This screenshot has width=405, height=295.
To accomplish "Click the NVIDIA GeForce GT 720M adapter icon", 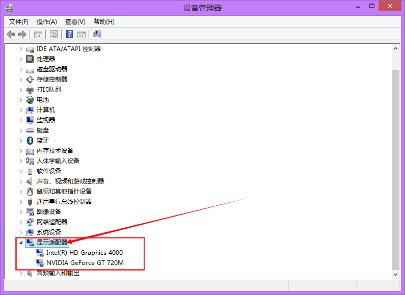I will [x=40, y=263].
